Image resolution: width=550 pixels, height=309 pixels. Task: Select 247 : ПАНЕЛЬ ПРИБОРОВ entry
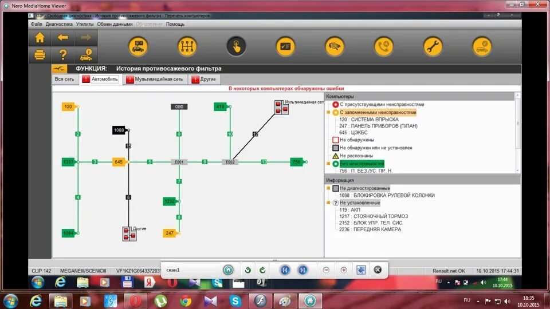point(378,126)
